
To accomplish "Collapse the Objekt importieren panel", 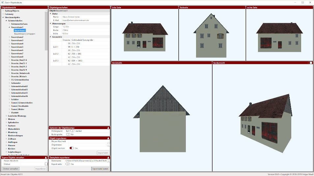I will [108, 138].
